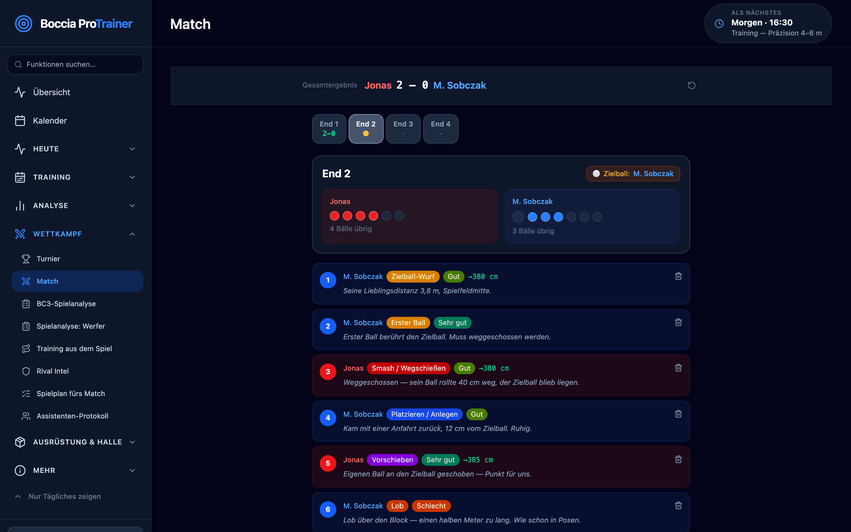Toggle M. Sobczak's large first ball slot
This screenshot has height=532, width=851.
tap(518, 217)
